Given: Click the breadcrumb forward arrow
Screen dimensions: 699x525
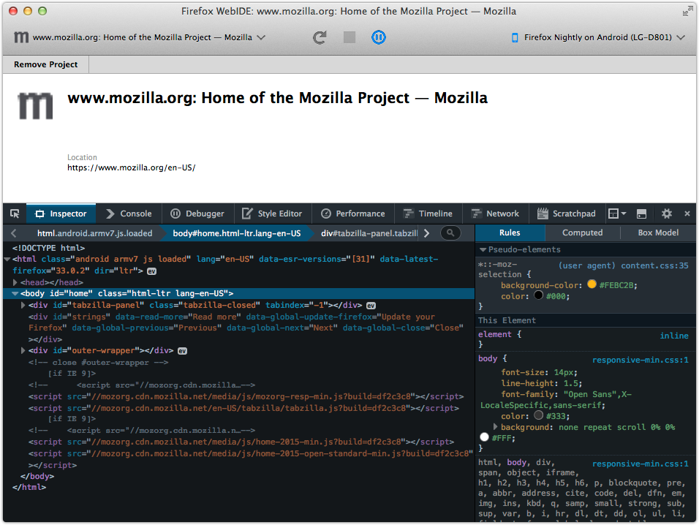Looking at the screenshot, I should click(426, 233).
